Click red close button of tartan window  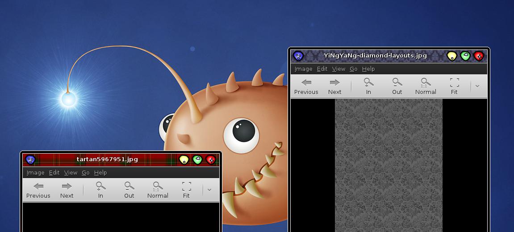(x=211, y=160)
